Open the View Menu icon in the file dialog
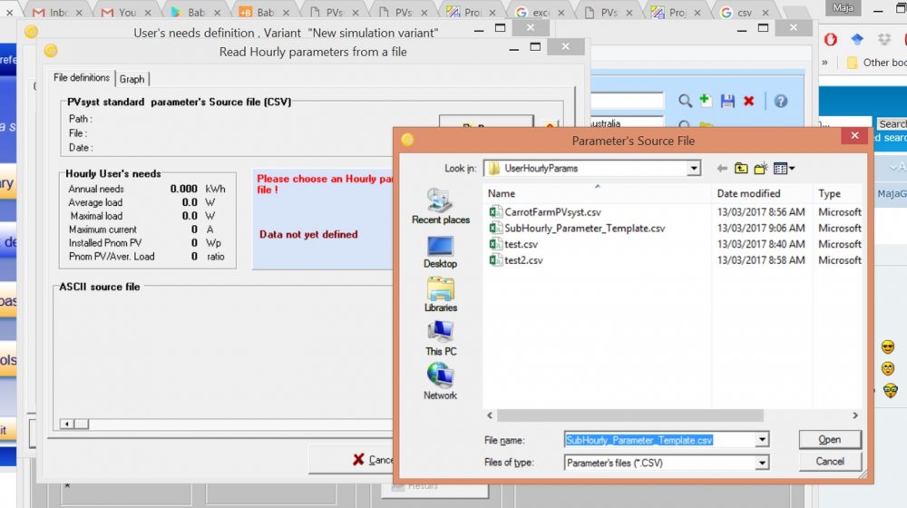907x508 pixels. click(784, 168)
